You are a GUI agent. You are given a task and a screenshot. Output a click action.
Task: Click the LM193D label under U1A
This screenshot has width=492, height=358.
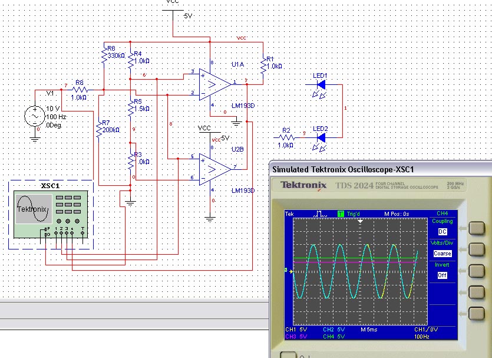click(243, 106)
